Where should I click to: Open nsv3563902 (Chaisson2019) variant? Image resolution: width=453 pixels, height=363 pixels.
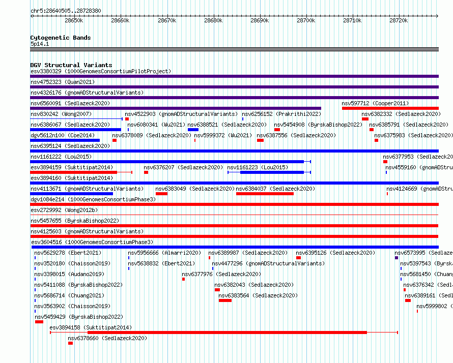pyautogui.click(x=72, y=306)
